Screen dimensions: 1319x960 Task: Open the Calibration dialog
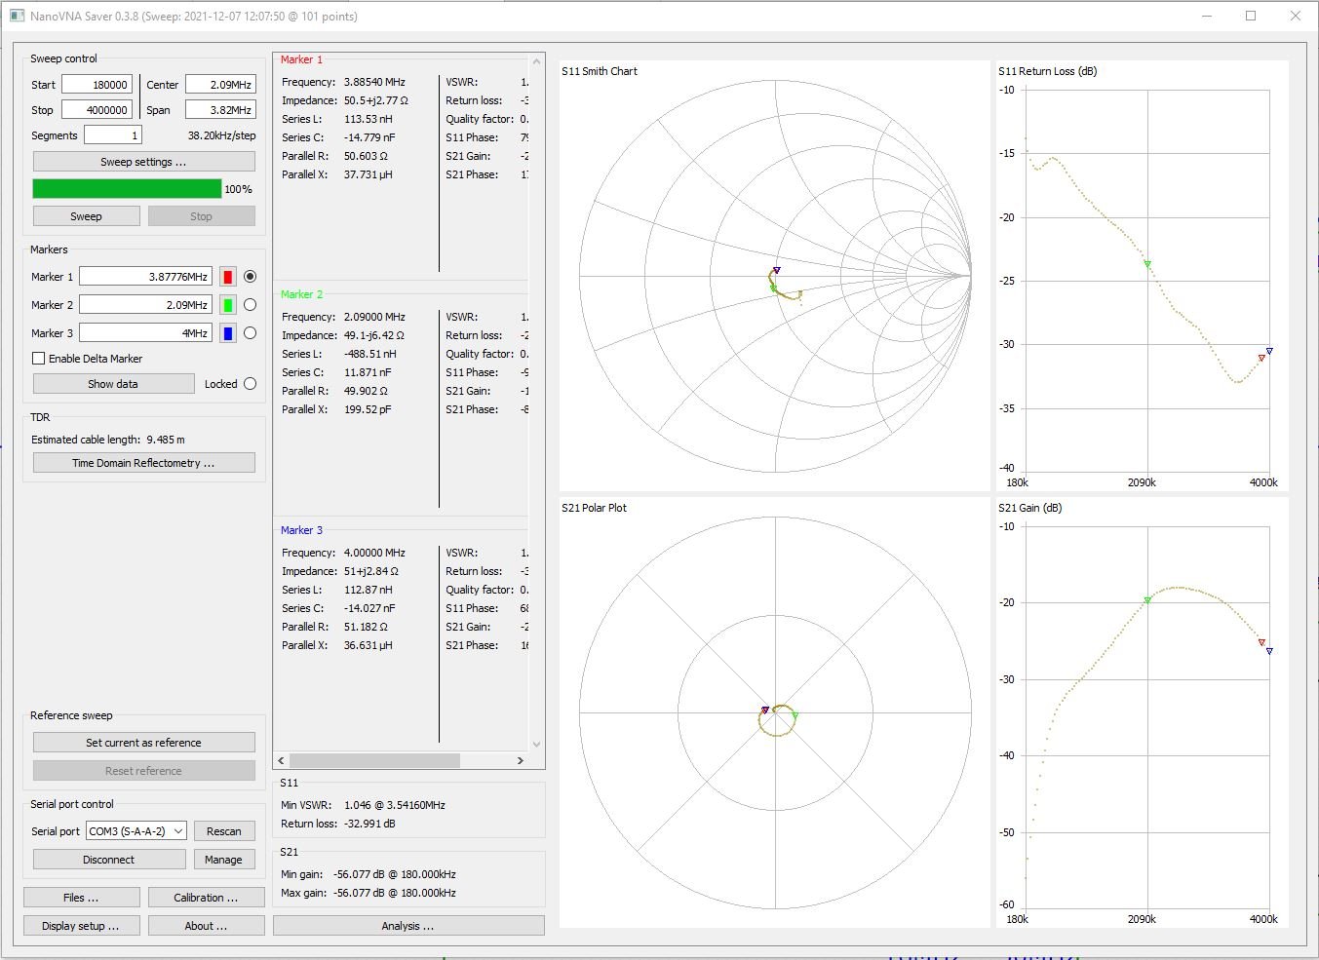pyautogui.click(x=206, y=898)
